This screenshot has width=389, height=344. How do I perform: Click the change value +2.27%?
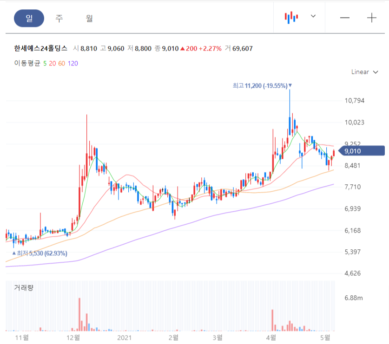click(x=210, y=49)
